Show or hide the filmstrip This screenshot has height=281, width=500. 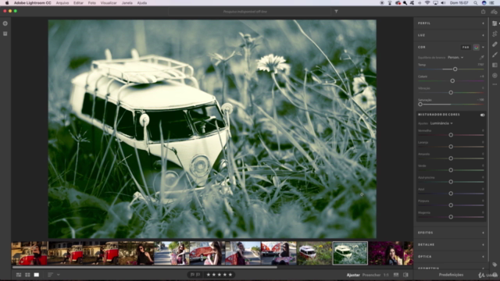pos(396,275)
